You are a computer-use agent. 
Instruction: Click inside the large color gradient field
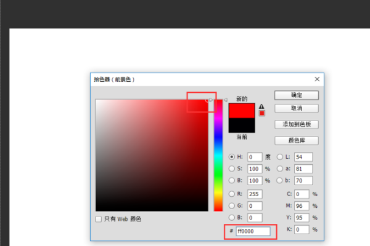tap(151, 155)
